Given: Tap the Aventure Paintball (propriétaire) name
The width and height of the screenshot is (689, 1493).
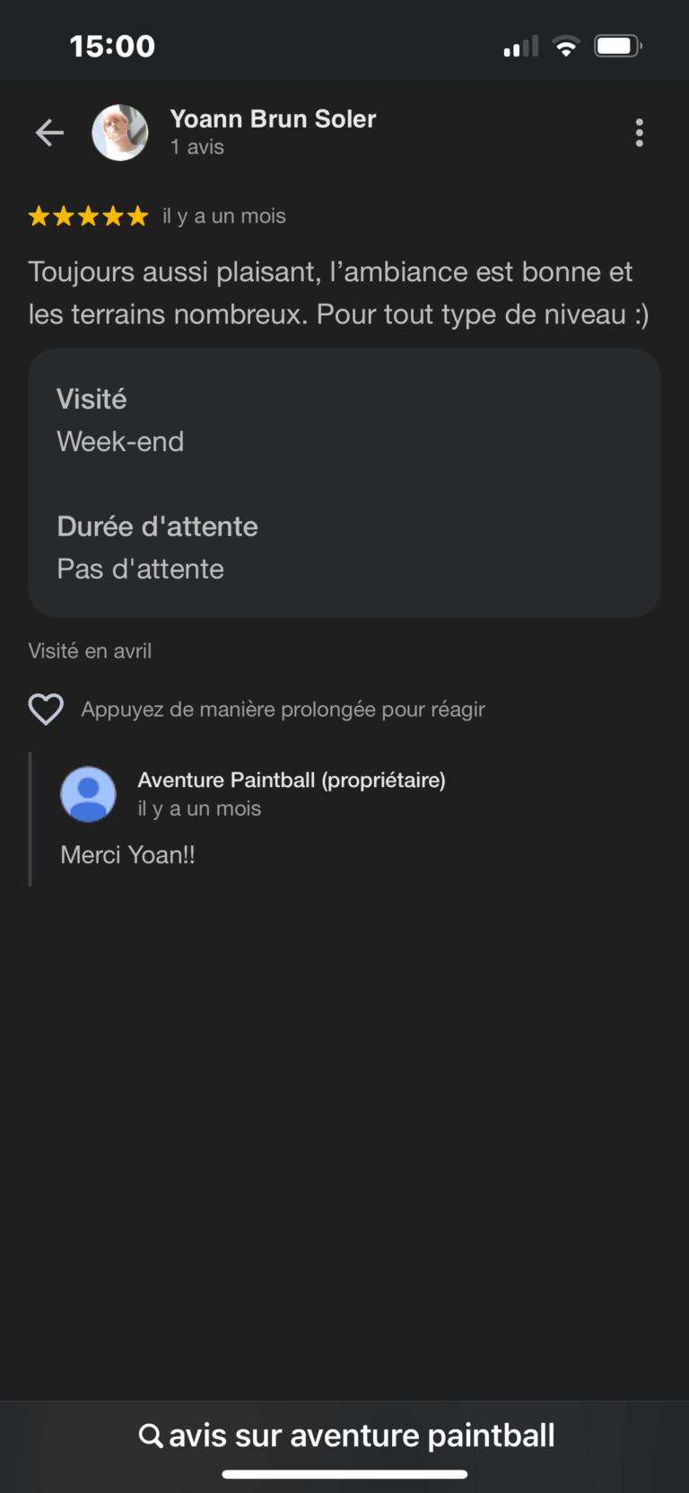Looking at the screenshot, I should click(x=292, y=780).
